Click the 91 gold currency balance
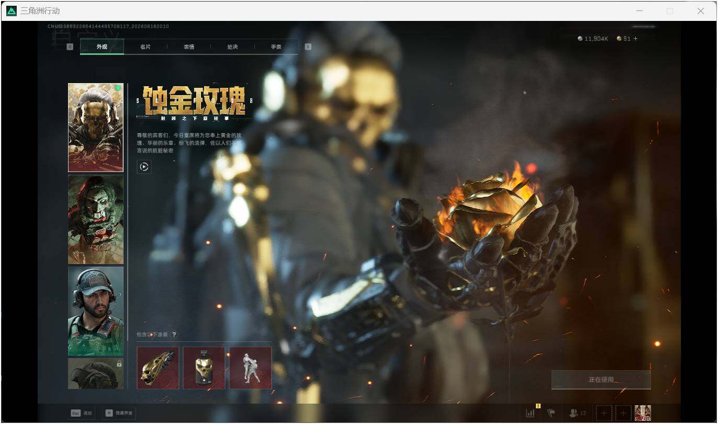The image size is (718, 424). 624,39
